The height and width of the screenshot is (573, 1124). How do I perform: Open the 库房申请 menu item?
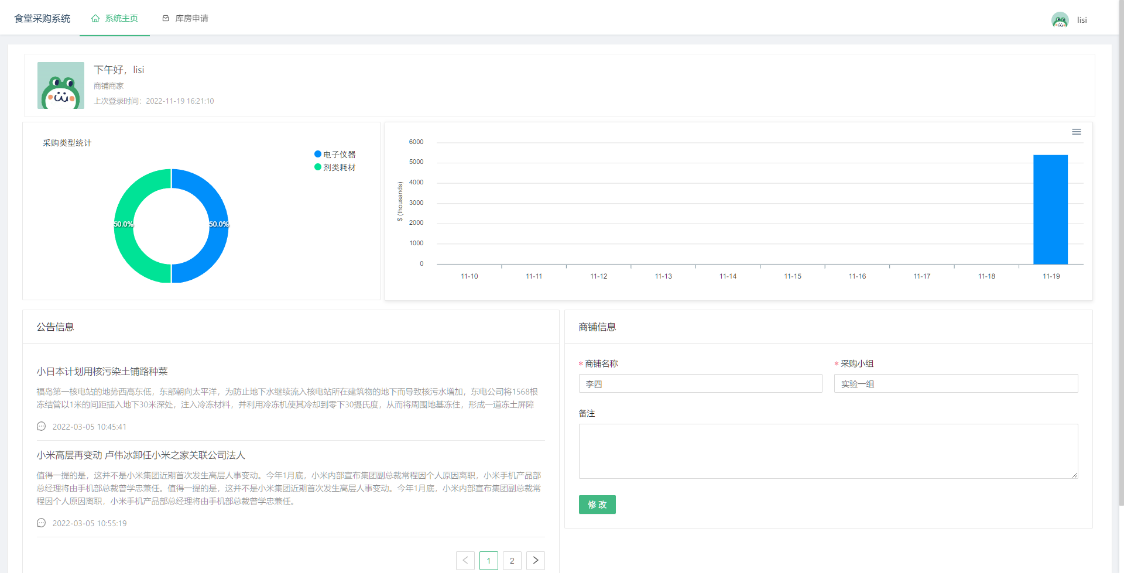[x=191, y=18]
